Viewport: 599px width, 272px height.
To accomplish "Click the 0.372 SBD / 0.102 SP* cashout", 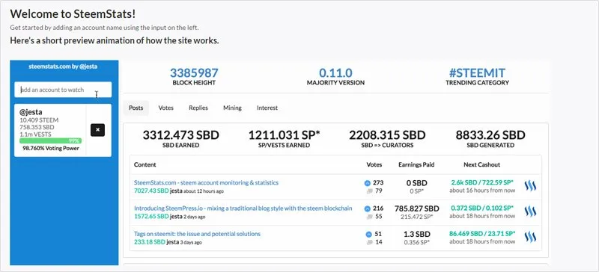I will pyautogui.click(x=482, y=208).
